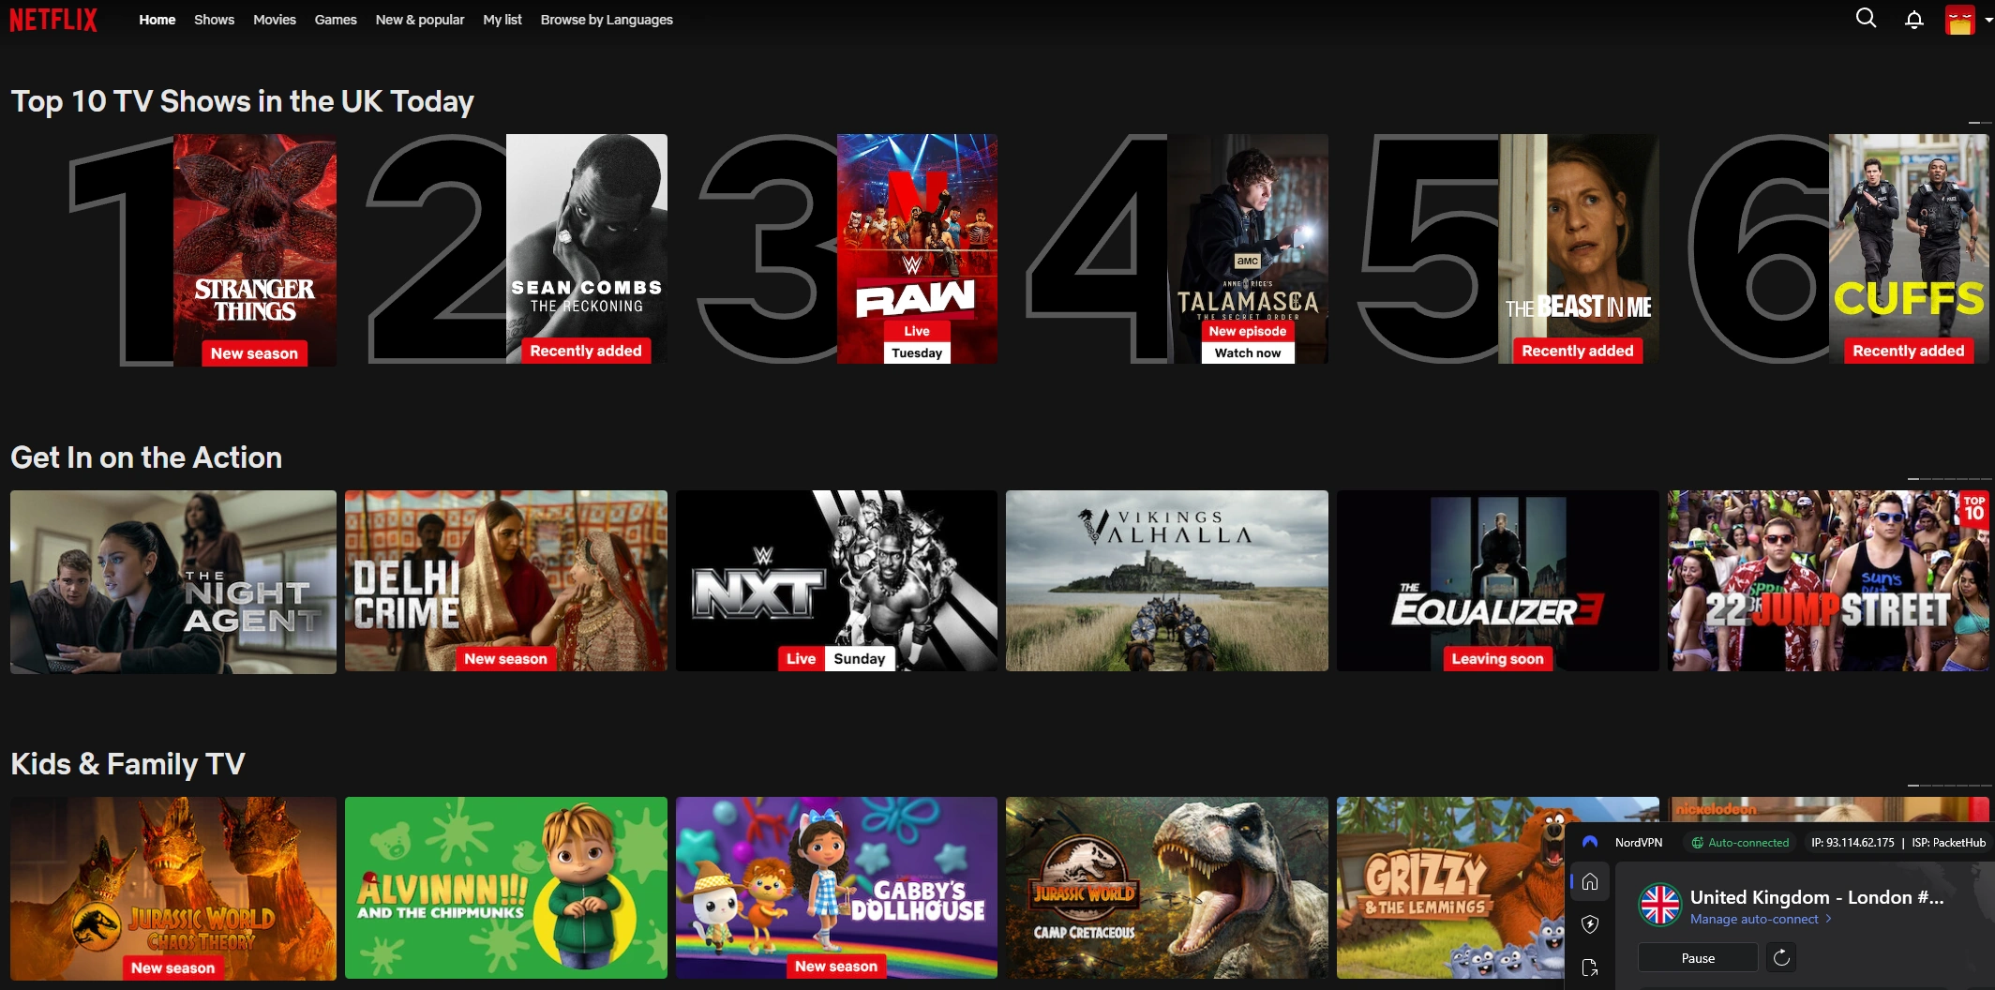The height and width of the screenshot is (990, 1995).
Task: Click Top 10 TV Shows row title
Action: click(243, 101)
